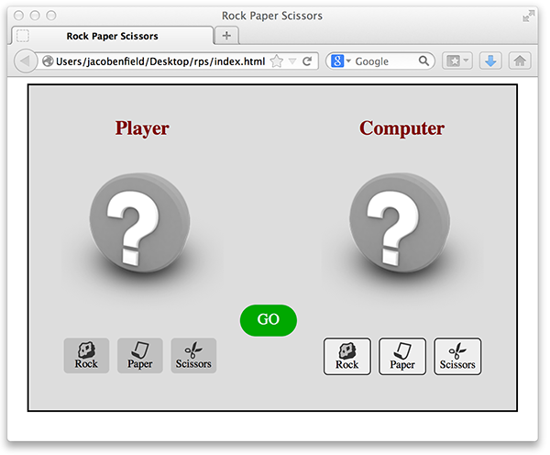550x455 pixels.
Task: Go back with the browser back arrow
Action: click(x=25, y=61)
